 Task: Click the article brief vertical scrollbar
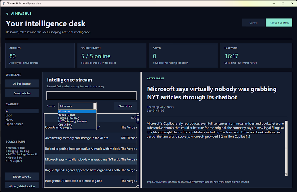(x=286, y=149)
